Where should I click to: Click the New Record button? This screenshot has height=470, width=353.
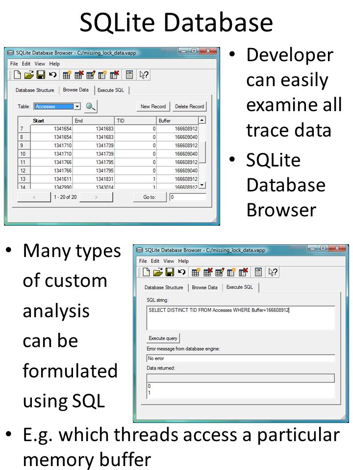(x=153, y=106)
